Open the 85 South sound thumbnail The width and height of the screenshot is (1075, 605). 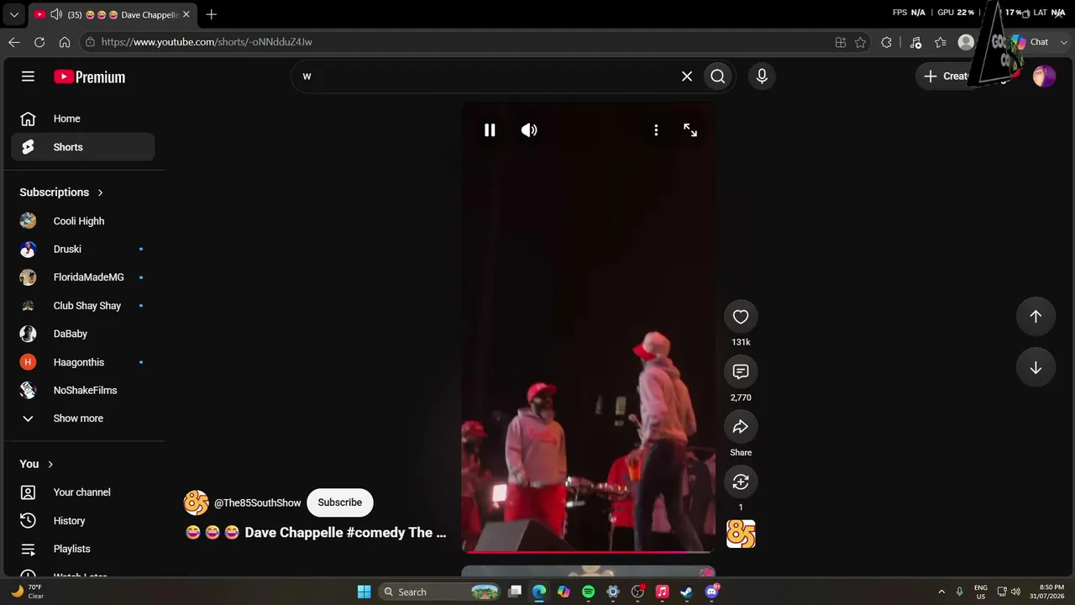[x=741, y=534]
